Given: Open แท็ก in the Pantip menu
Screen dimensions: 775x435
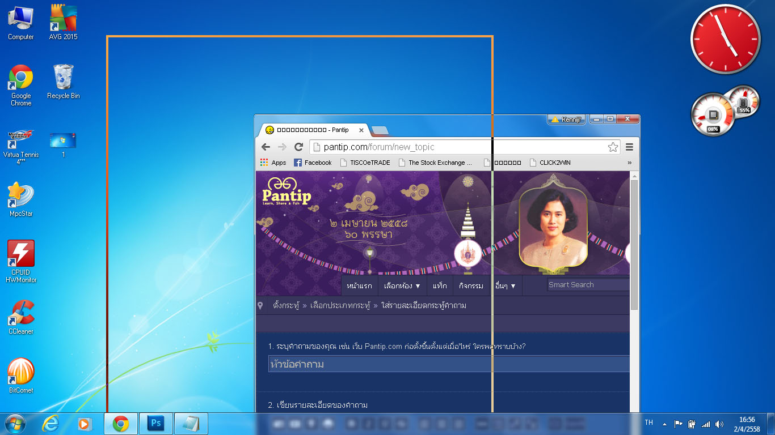Looking at the screenshot, I should 440,286.
